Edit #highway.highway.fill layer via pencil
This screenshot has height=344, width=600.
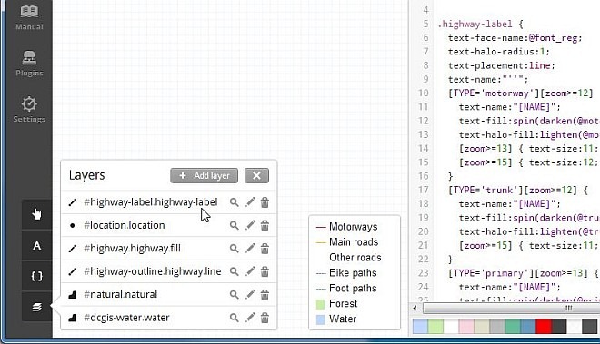click(x=250, y=248)
